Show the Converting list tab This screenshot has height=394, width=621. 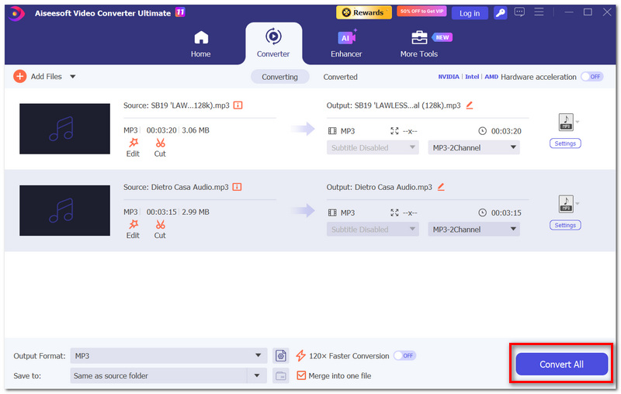279,77
